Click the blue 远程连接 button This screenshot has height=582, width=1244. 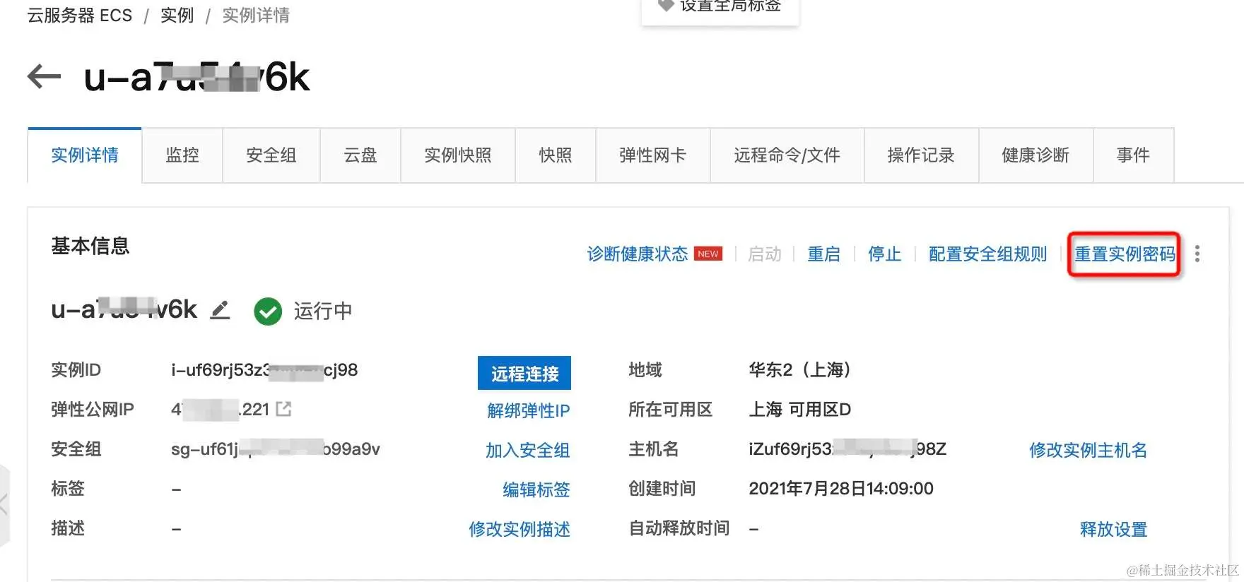[x=524, y=373]
